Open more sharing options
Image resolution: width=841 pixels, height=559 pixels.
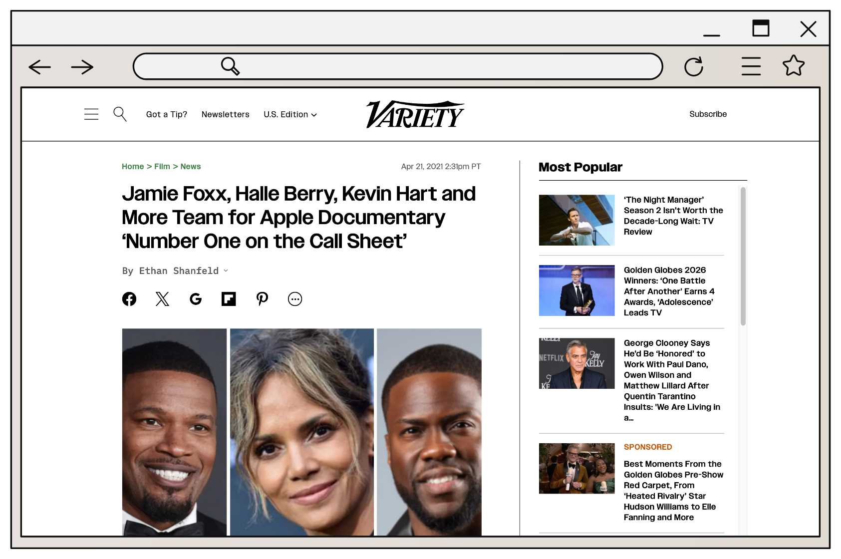(295, 298)
